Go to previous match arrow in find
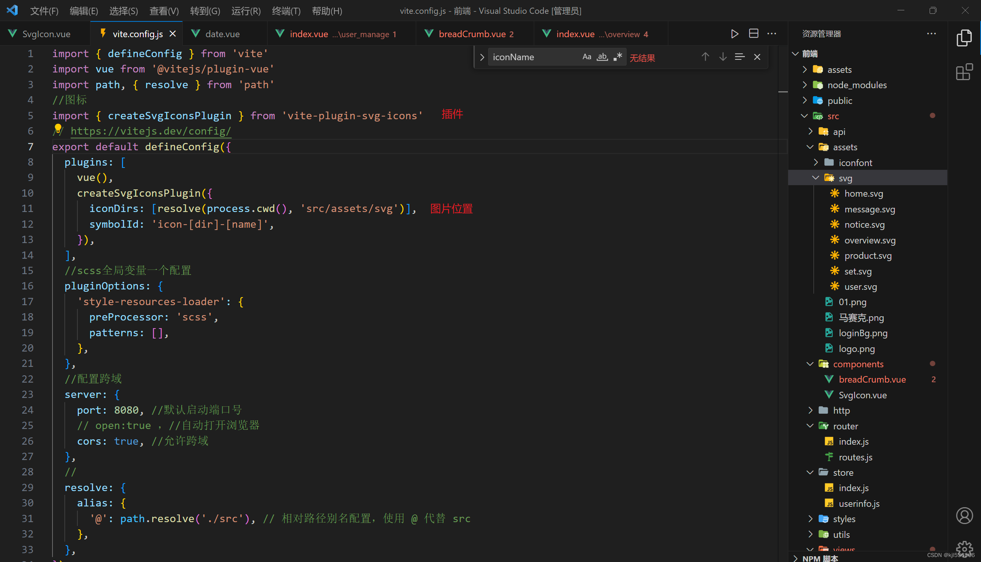981x562 pixels. tap(705, 57)
